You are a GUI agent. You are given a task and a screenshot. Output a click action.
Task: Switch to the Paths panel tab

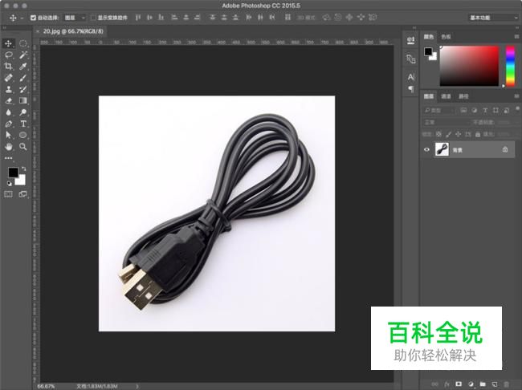pos(463,96)
